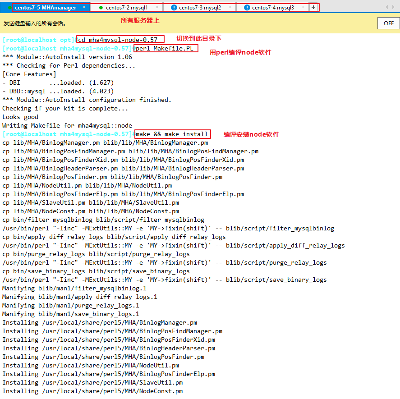This screenshot has width=400, height=399.
Task: Click the 'DBI ...loaded. (1.627)' line
Action: click(58, 83)
